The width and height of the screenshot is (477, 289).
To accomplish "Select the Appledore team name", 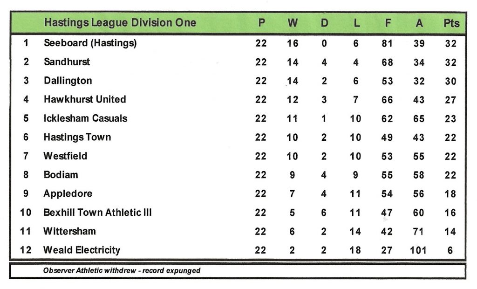I will click(68, 193).
